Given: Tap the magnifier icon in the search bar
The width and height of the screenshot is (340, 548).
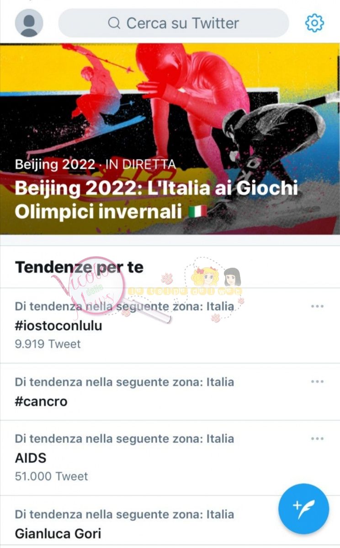Looking at the screenshot, I should pos(114,23).
